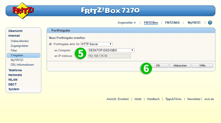Visit the avm.de footer link
Viewport: 221px width, 123px height.
coord(209,99)
